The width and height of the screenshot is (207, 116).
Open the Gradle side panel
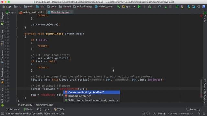point(205,17)
